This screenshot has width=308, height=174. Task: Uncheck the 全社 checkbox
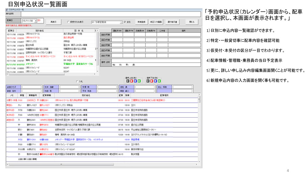[x=125, y=22]
